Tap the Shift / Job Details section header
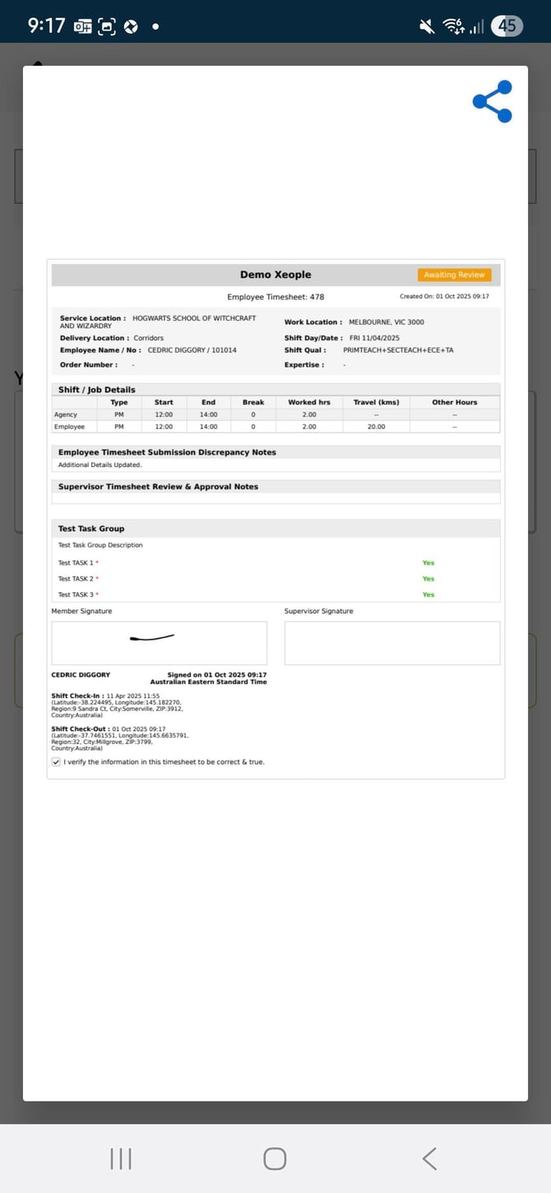Viewport: 551px width, 1193px height. coord(97,390)
